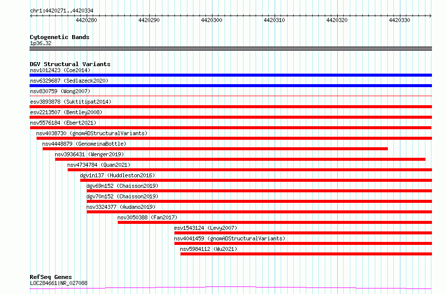Image resolution: width=446 pixels, height=294 pixels.
Task: Select the red nsv4734784 Quan2021 bar
Action: [x=250, y=170]
